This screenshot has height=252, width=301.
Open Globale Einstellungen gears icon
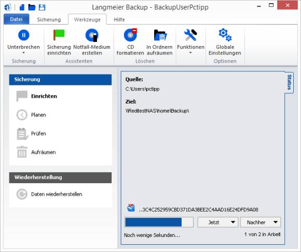[x=225, y=35]
